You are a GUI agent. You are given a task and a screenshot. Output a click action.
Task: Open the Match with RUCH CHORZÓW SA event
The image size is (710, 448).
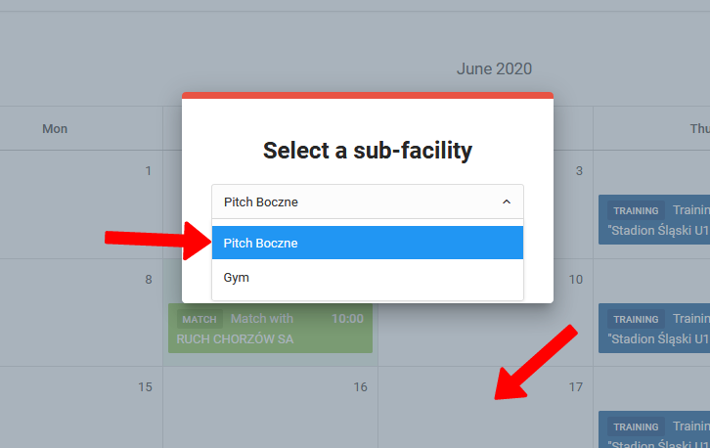[270, 329]
